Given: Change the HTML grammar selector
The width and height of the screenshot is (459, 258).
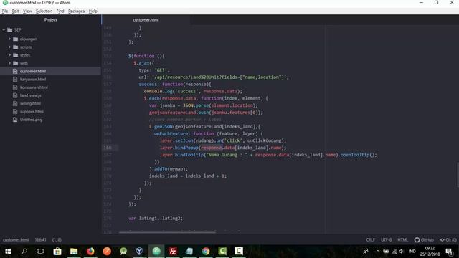Looking at the screenshot, I should 402,240.
